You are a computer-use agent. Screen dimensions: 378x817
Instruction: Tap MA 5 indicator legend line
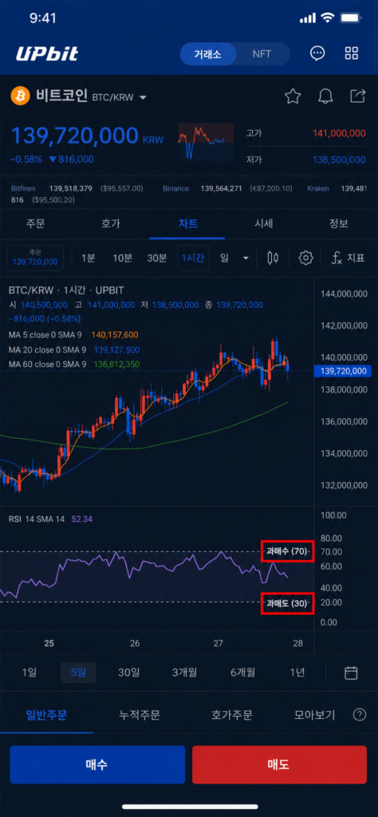coord(73,334)
